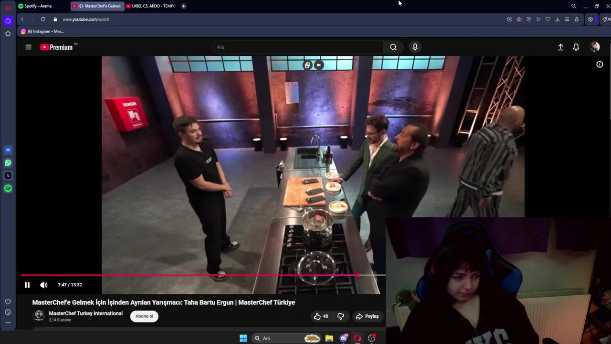
Task: Open the heart icon in the lower sidebar
Action: pyautogui.click(x=8, y=302)
